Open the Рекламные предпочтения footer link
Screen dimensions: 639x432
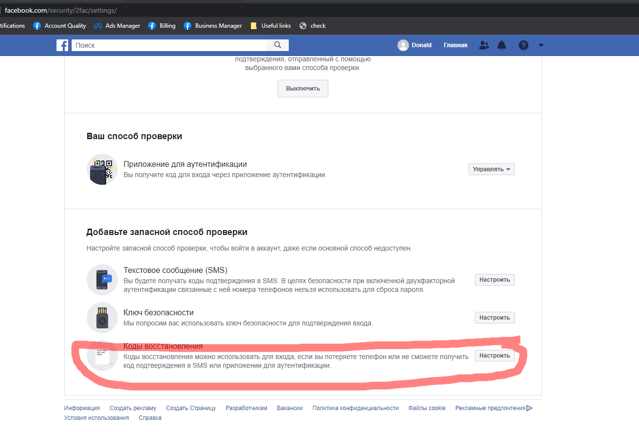(490, 408)
